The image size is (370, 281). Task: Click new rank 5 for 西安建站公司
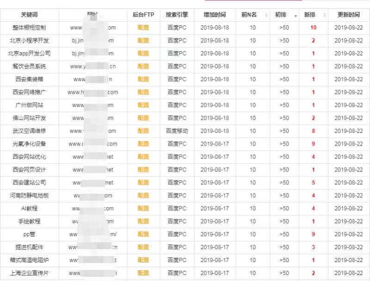click(314, 183)
